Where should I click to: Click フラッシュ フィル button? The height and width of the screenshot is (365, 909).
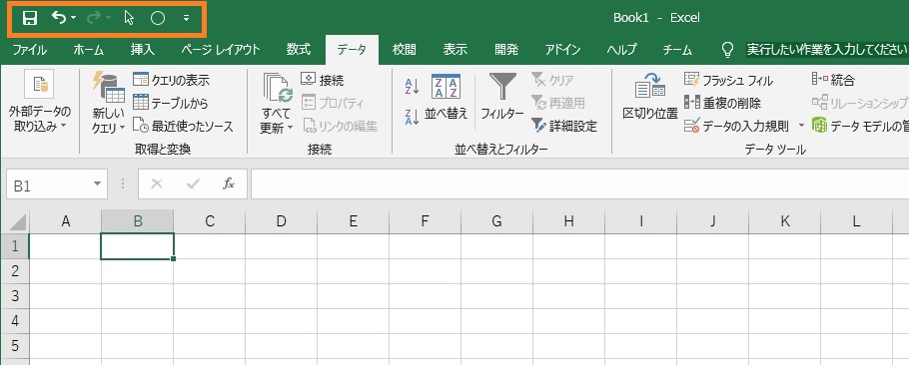[x=729, y=80]
